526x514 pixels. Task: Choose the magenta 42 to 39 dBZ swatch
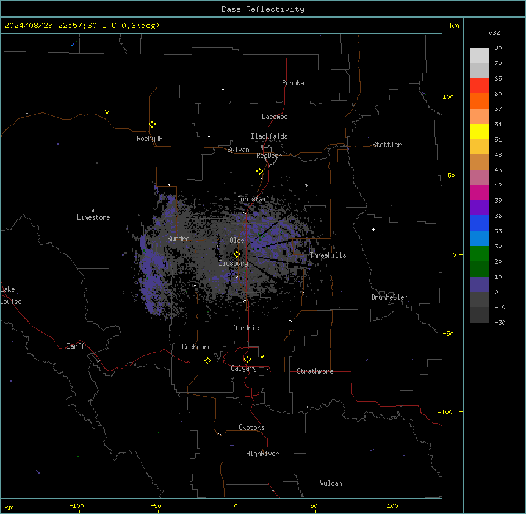pyautogui.click(x=480, y=192)
